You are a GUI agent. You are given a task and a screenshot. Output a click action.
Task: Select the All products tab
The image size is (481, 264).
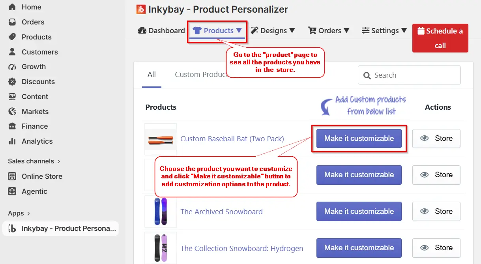click(152, 75)
